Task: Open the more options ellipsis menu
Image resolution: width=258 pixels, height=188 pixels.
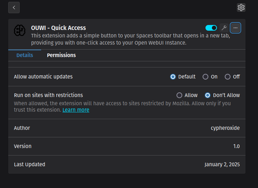Action: click(x=235, y=28)
